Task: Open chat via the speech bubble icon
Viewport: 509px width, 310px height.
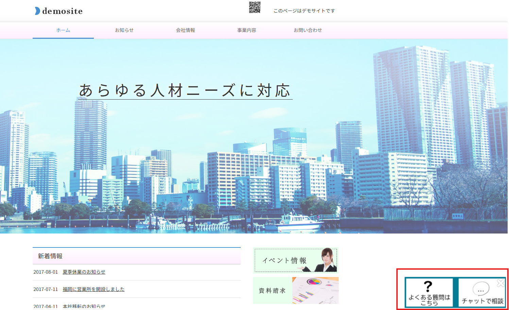Action: [481, 289]
